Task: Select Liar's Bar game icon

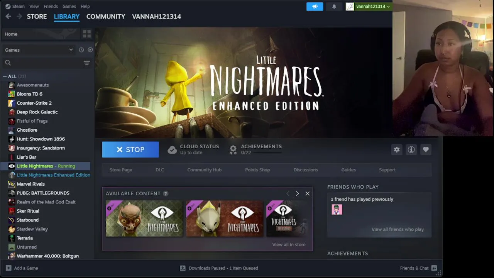Action: click(12, 157)
